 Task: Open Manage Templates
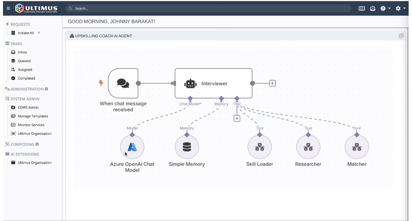pyautogui.click(x=33, y=116)
